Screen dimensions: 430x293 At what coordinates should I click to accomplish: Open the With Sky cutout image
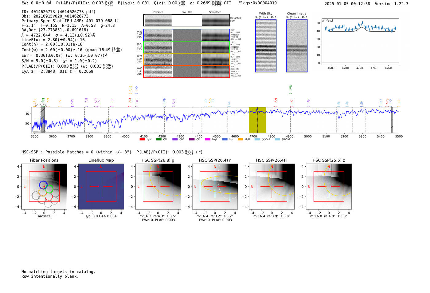point(266,46)
